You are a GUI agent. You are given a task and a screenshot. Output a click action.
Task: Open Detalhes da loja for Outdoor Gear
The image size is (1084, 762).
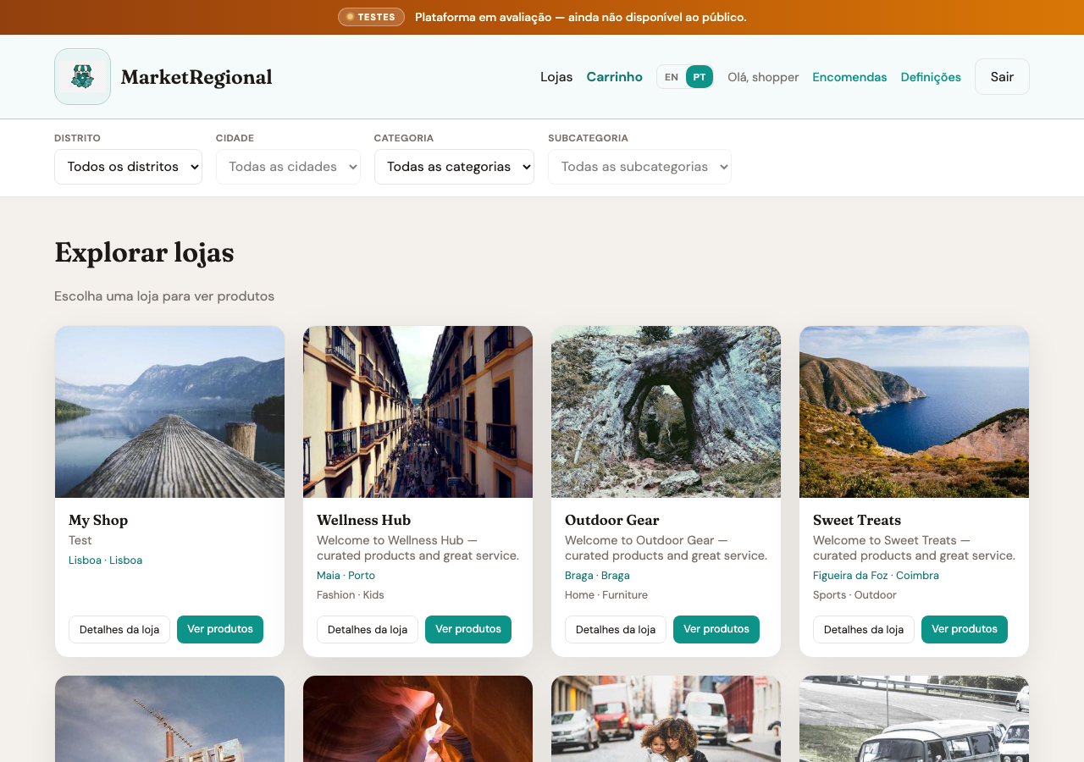pyautogui.click(x=616, y=629)
